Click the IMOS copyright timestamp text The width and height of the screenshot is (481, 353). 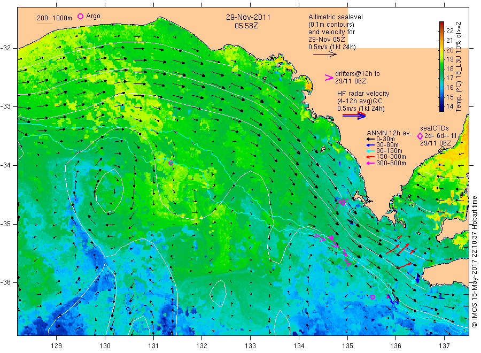click(x=475, y=262)
